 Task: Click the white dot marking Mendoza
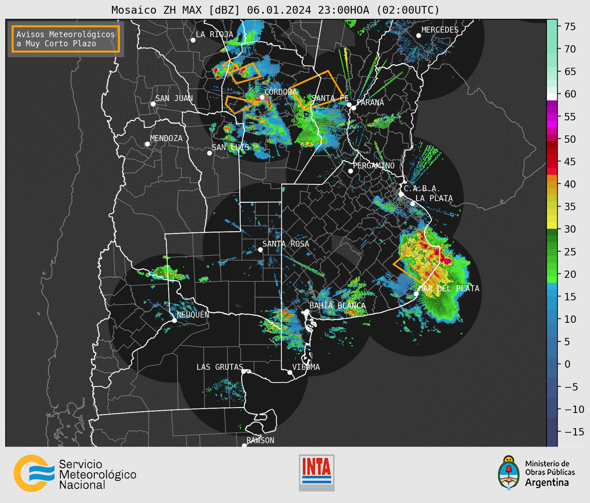[x=148, y=144]
